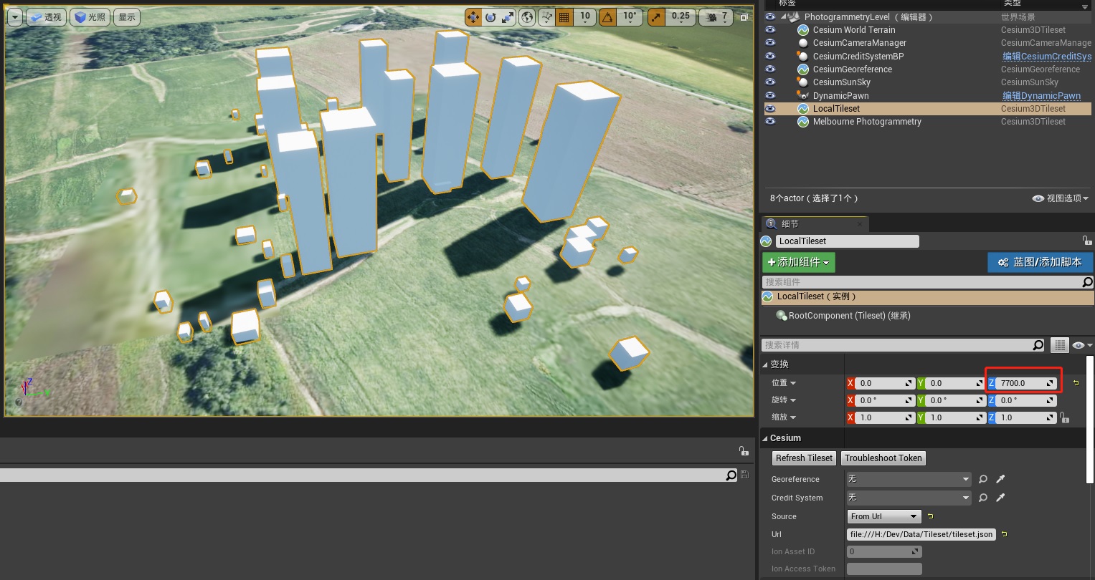
Task: Toggle rotation angle snapping icon
Action: pos(607,16)
